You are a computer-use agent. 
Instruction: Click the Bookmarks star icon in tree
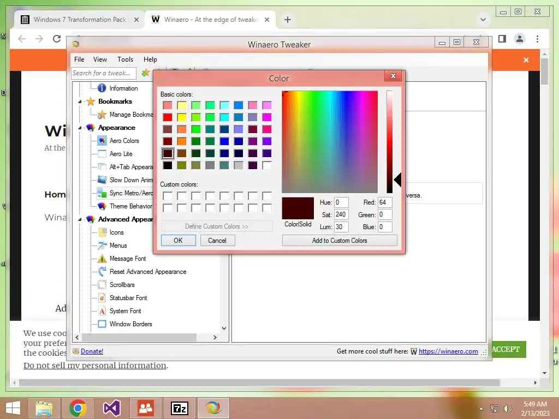(91, 101)
